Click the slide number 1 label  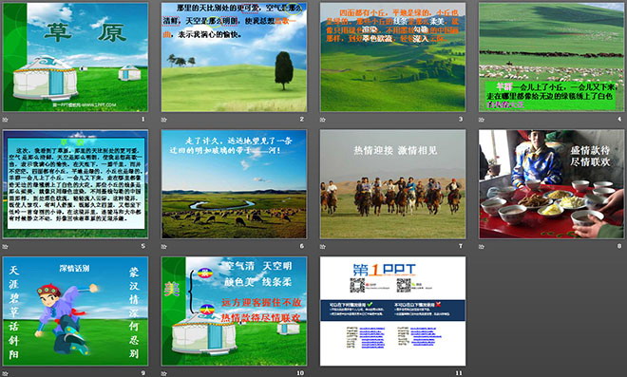pos(143,119)
